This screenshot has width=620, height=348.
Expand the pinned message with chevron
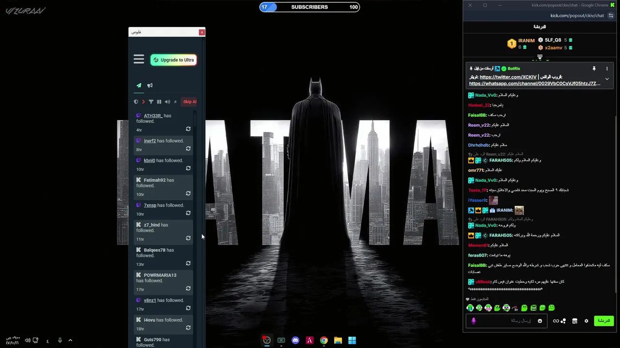pos(607,79)
